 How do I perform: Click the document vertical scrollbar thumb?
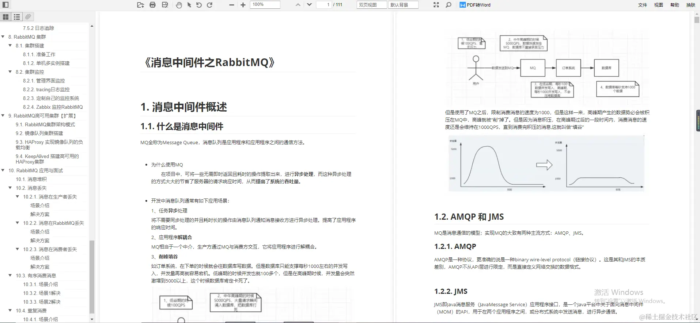(697, 20)
